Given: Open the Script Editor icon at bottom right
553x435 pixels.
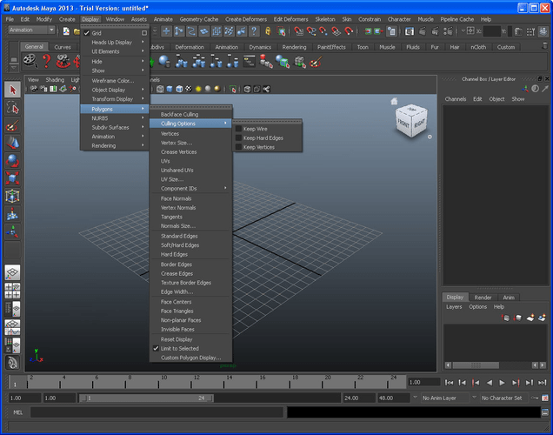Looking at the screenshot, I should [x=545, y=412].
